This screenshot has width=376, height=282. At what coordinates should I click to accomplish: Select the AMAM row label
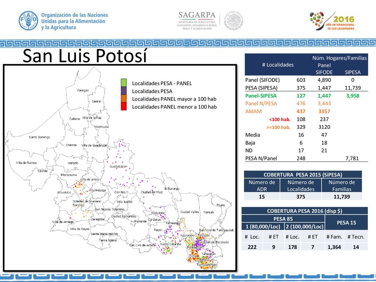[x=253, y=112]
